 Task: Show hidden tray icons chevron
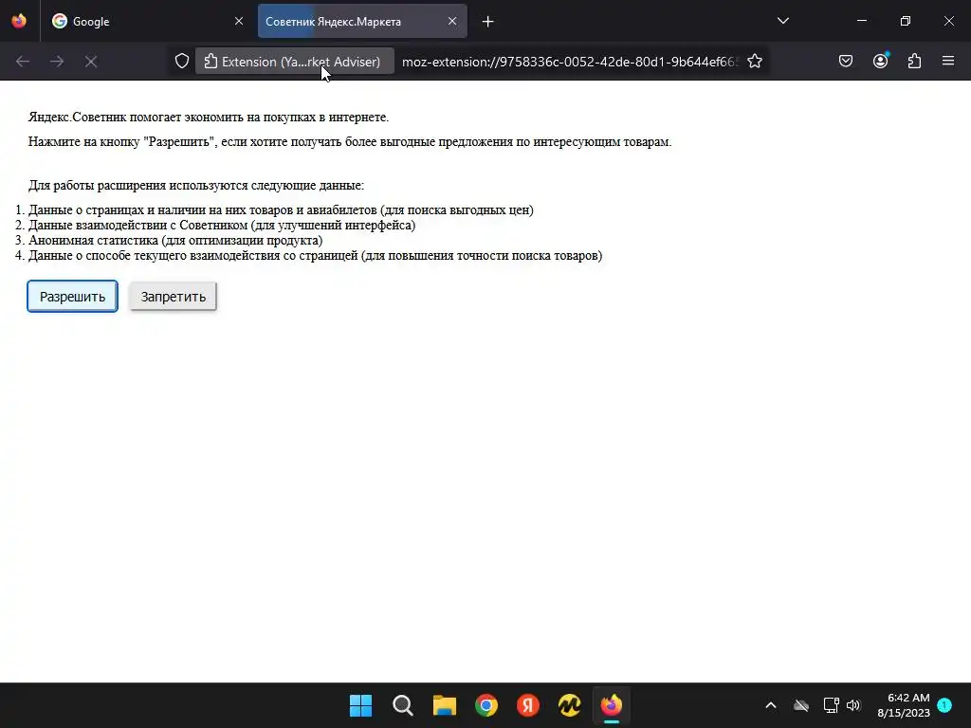(x=771, y=705)
